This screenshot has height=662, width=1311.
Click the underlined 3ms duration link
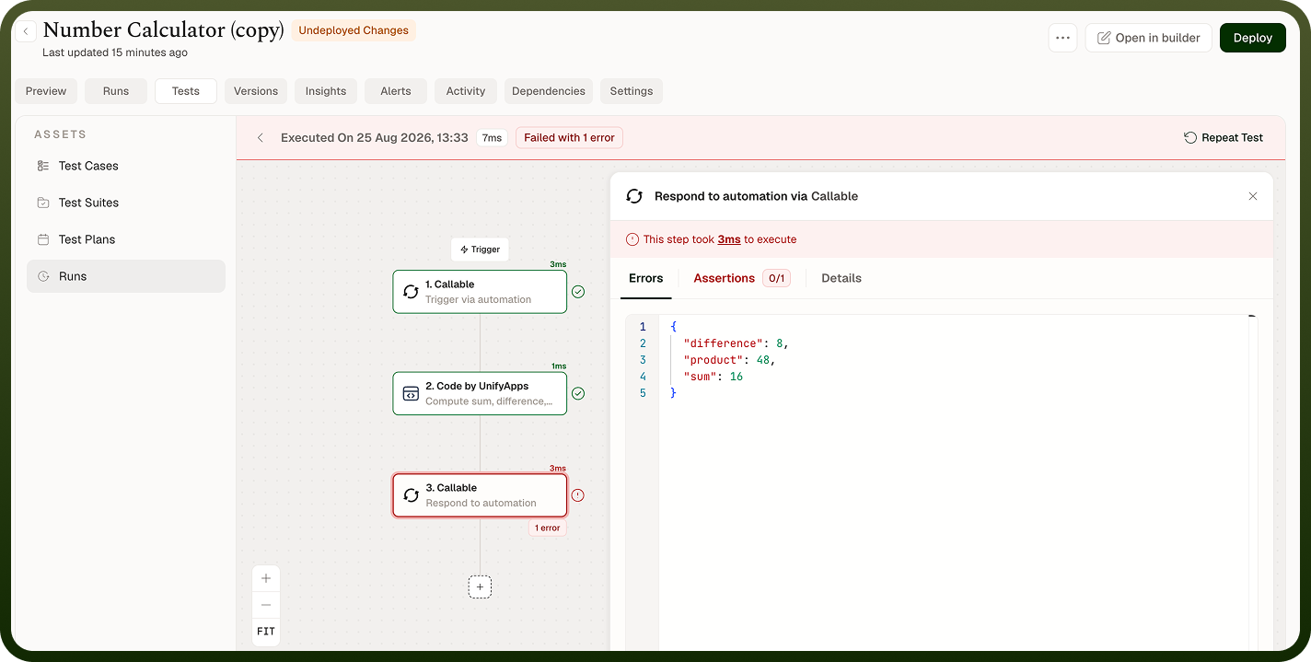[729, 239]
